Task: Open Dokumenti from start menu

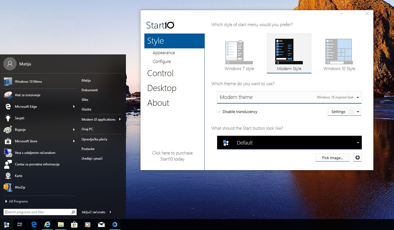Action: click(x=90, y=90)
